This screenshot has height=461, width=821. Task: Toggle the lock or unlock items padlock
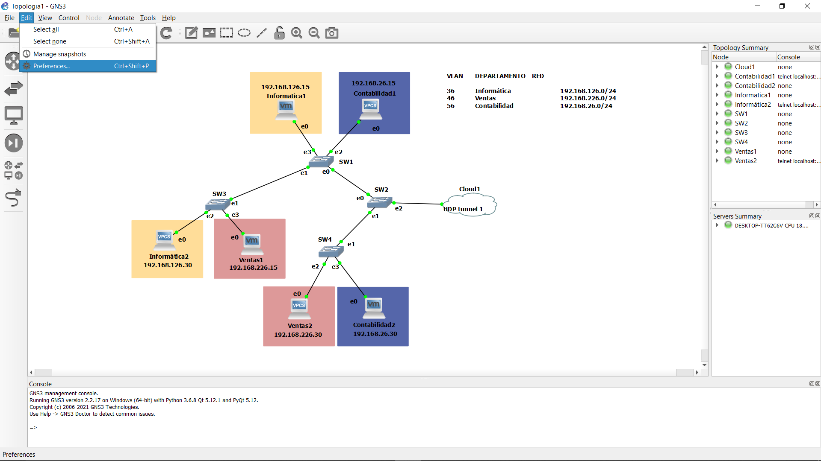(279, 33)
